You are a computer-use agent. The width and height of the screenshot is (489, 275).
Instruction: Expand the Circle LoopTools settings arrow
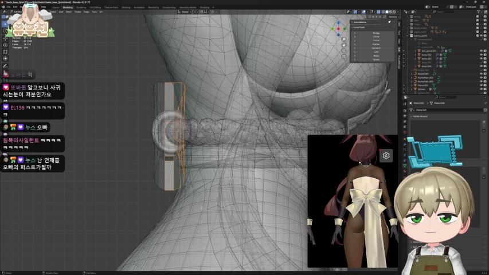(355, 37)
